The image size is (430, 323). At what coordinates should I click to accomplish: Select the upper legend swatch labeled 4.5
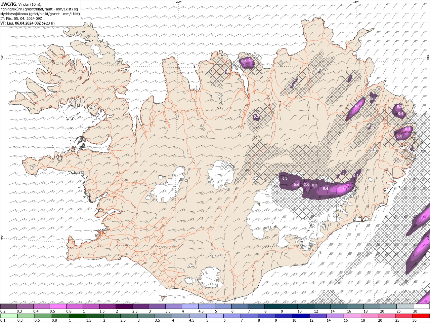[206, 307]
